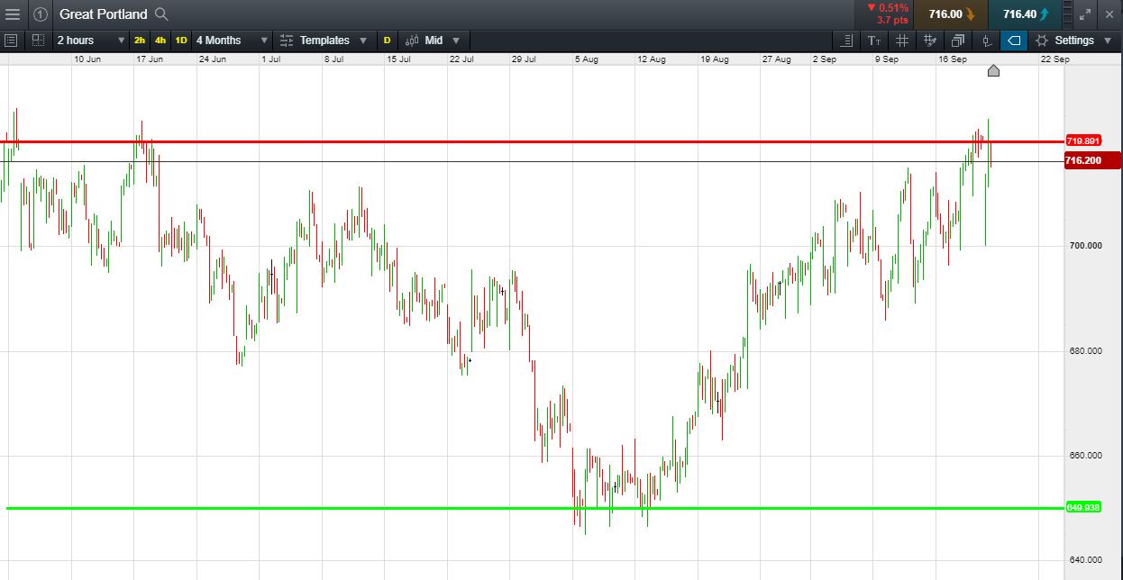Click the 10 Jun date label
This screenshot has height=580, width=1123.
coord(87,59)
